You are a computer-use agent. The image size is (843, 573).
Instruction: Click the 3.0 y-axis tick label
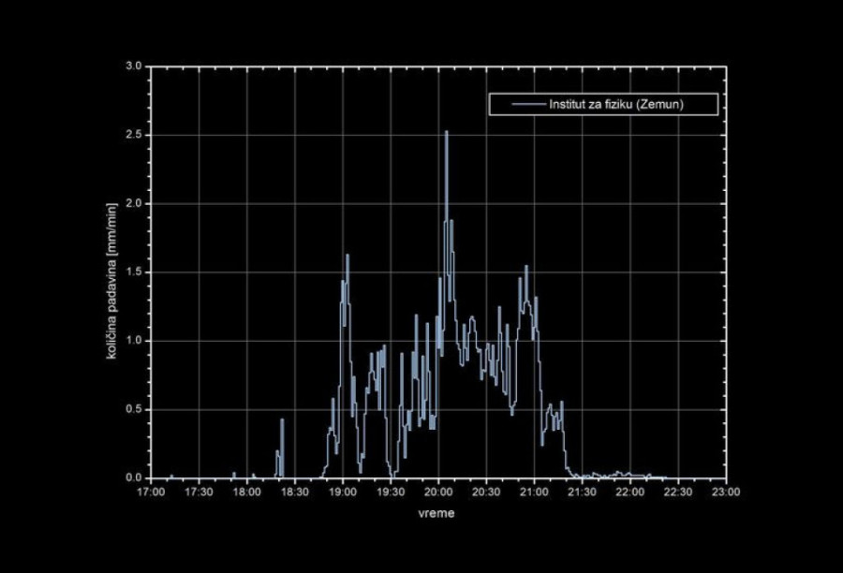click(133, 66)
